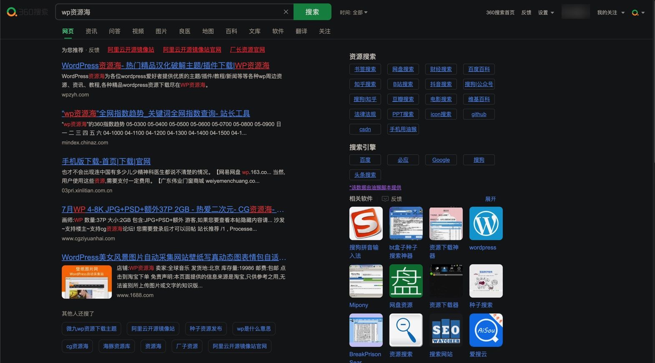The height and width of the screenshot is (363, 655).
Task: Search via the Google engine button
Action: (x=441, y=160)
